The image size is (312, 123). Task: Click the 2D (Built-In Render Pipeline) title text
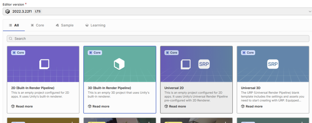[x=33, y=88]
